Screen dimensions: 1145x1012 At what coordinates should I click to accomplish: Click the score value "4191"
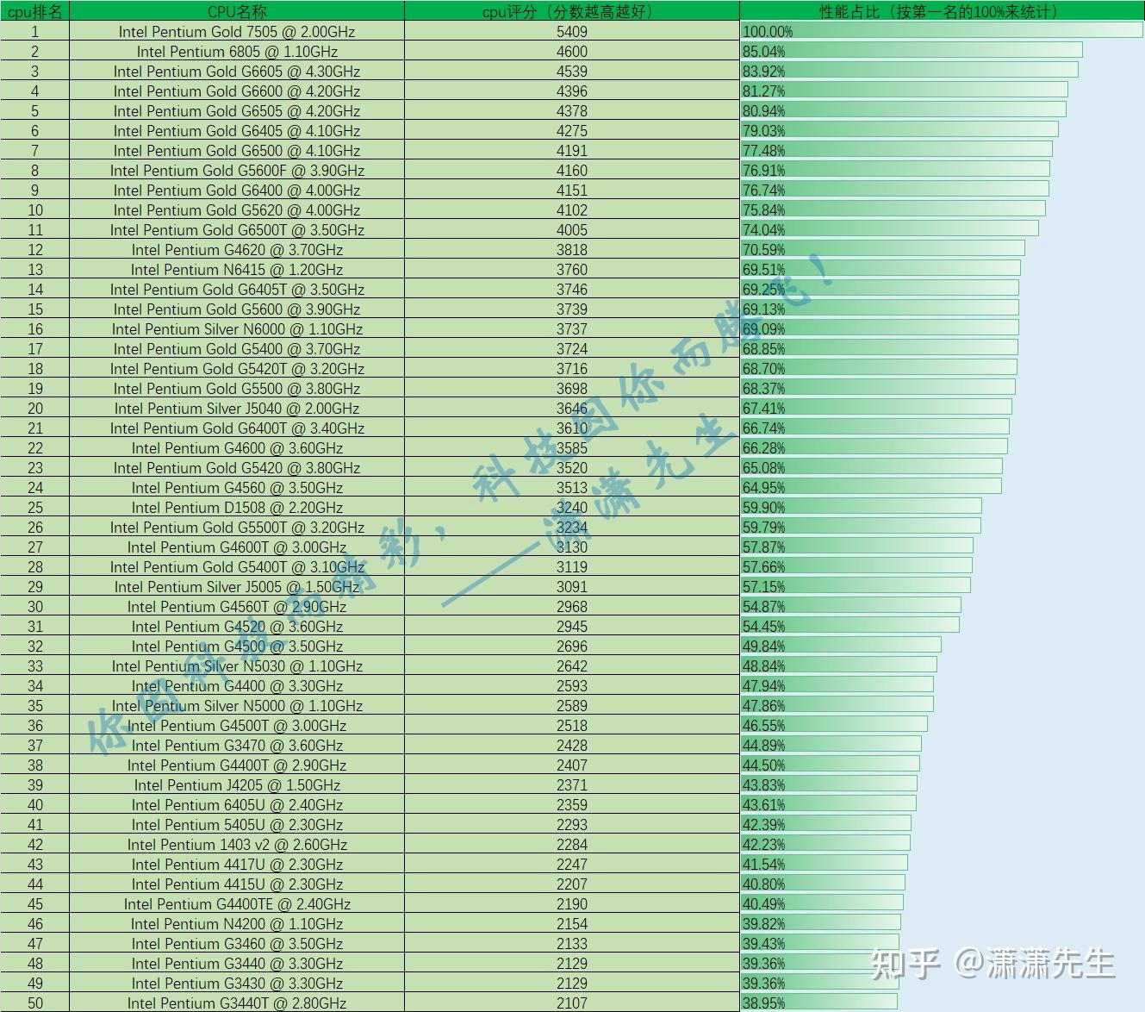pyautogui.click(x=572, y=150)
